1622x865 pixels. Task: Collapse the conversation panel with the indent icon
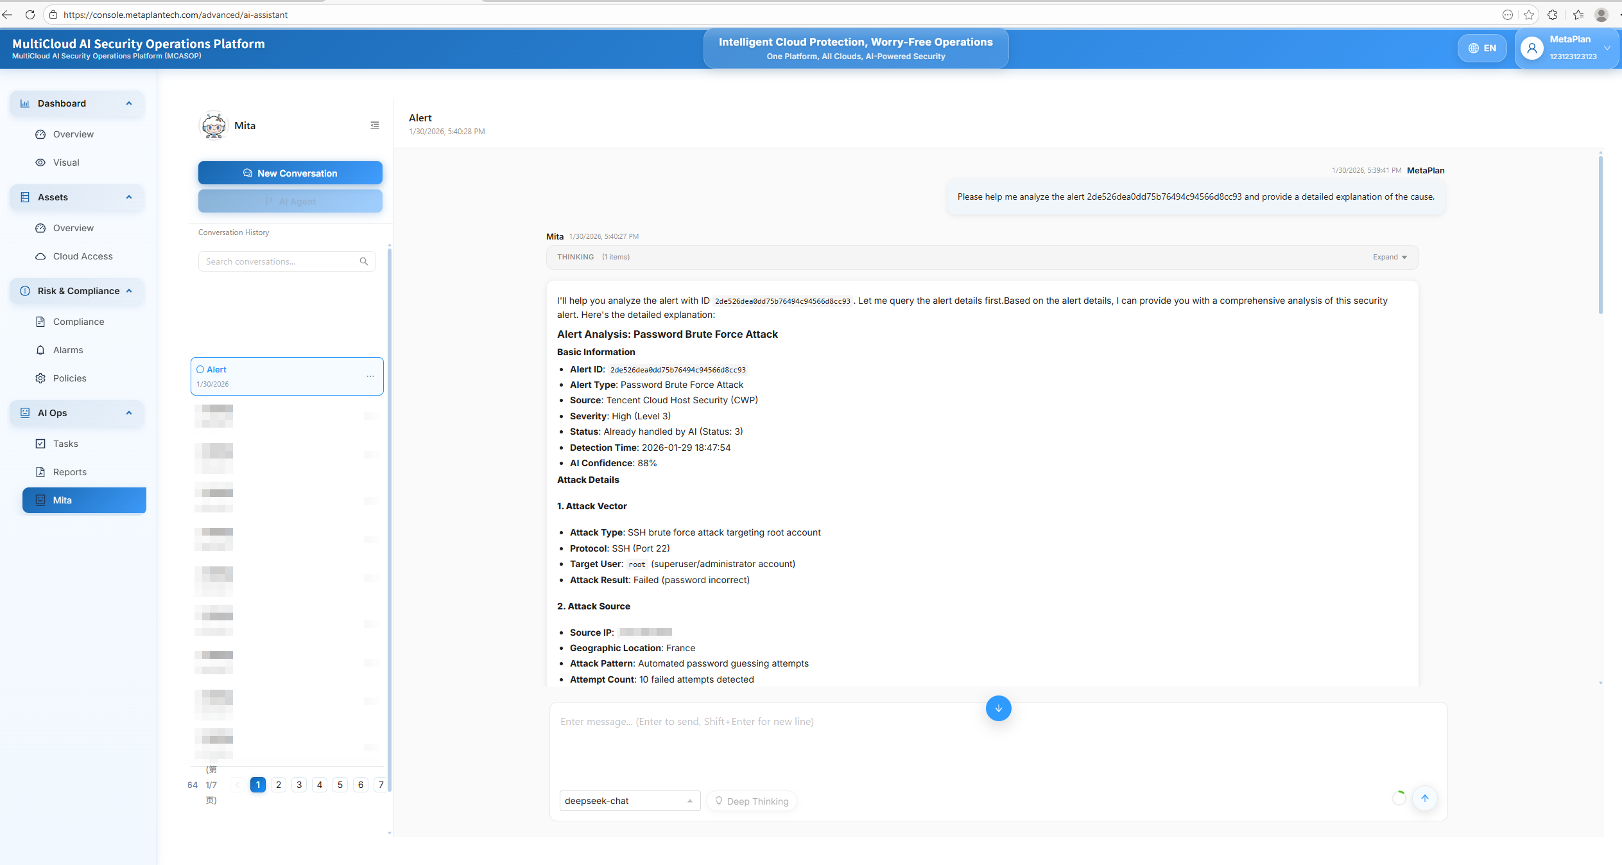coord(375,125)
